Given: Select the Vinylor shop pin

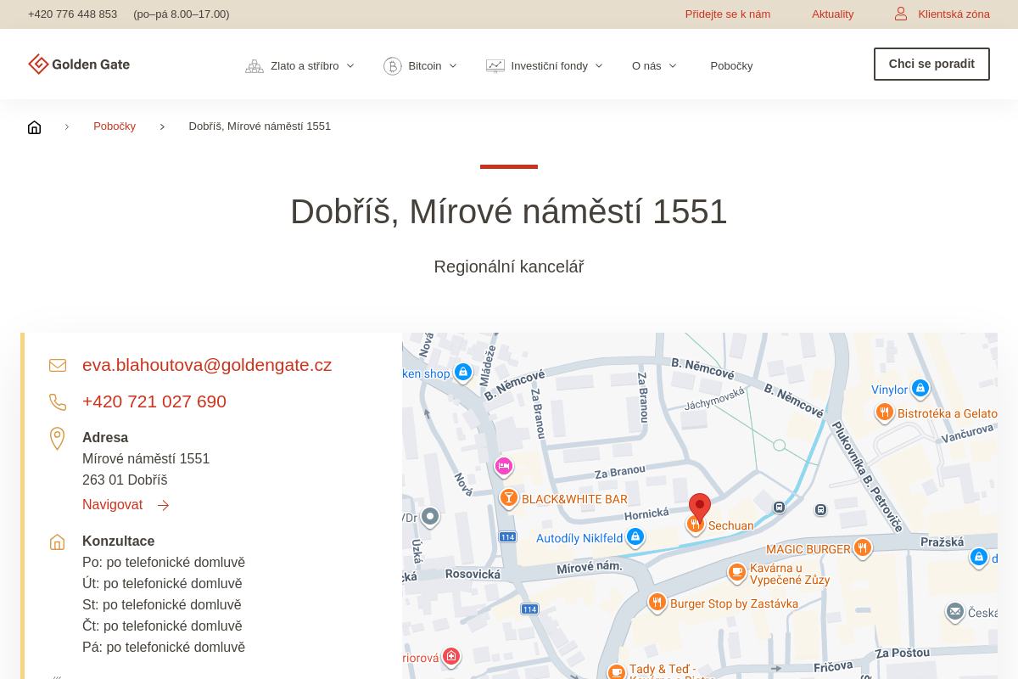Looking at the screenshot, I should (920, 389).
